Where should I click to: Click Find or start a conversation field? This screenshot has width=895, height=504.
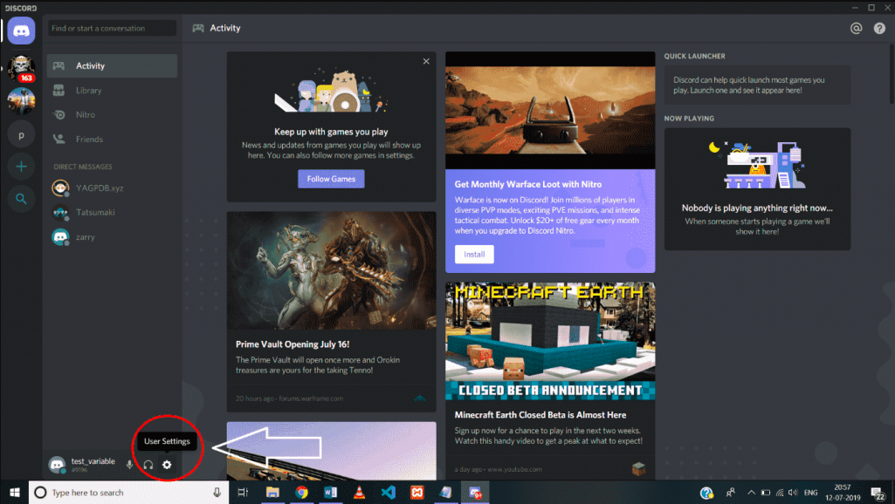pos(112,28)
